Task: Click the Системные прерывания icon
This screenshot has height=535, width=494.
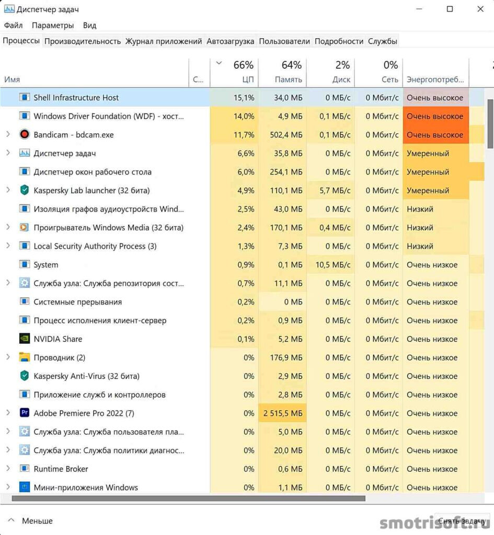Action: pyautogui.click(x=24, y=301)
